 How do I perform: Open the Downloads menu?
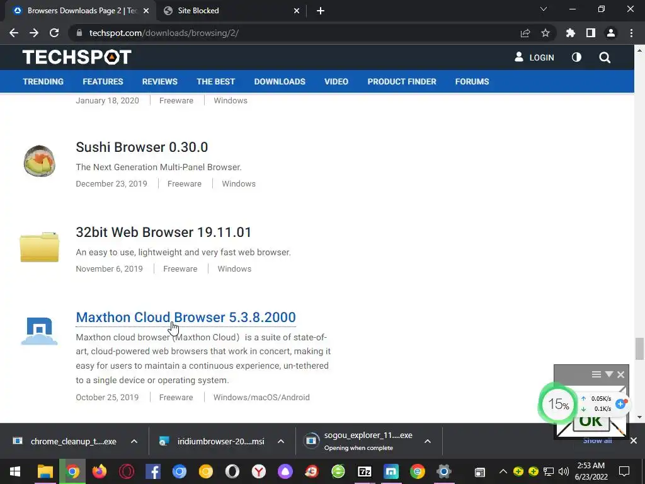[x=280, y=81]
